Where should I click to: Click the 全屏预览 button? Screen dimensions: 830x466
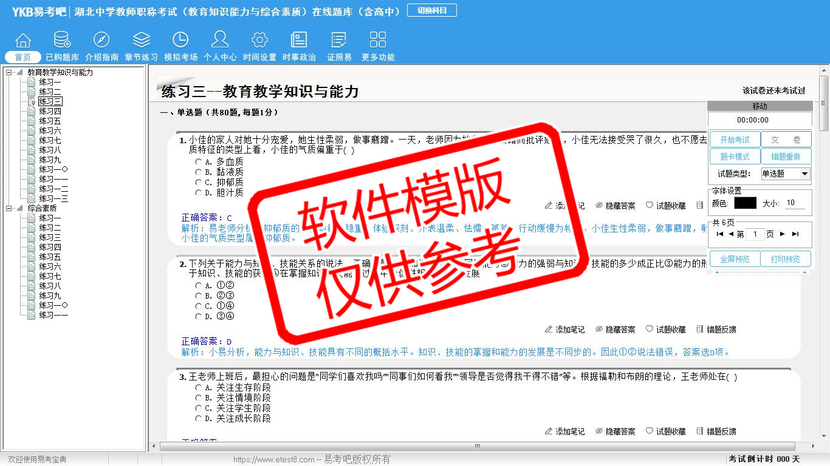(x=735, y=259)
